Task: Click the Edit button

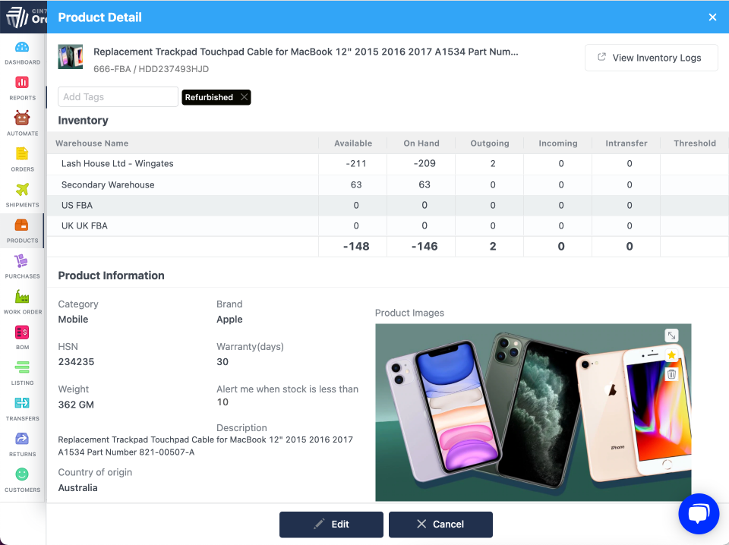Action: click(x=331, y=524)
